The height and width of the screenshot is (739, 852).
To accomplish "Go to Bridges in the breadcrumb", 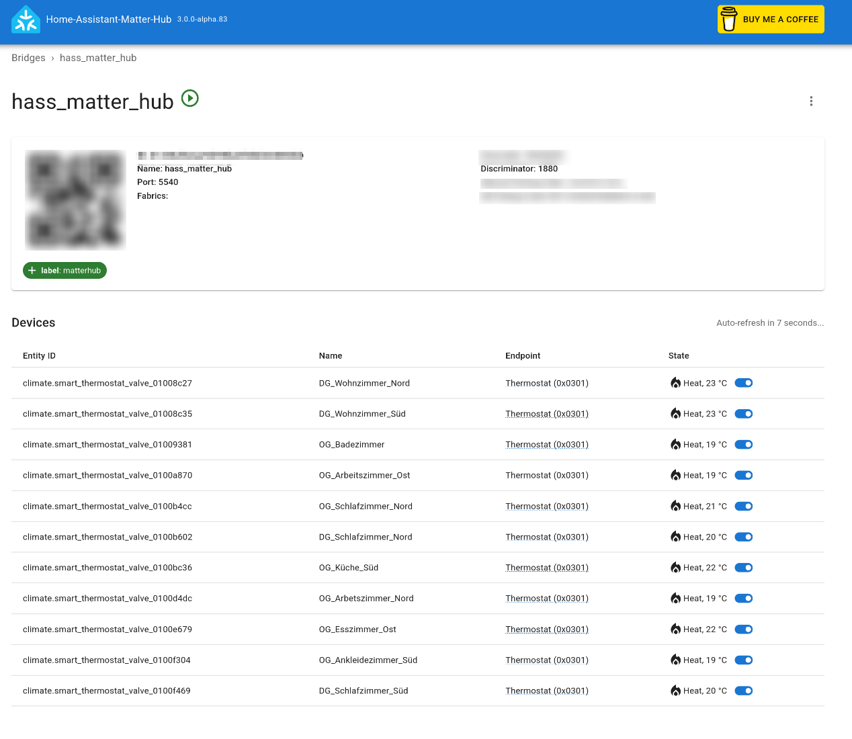I will [x=28, y=58].
